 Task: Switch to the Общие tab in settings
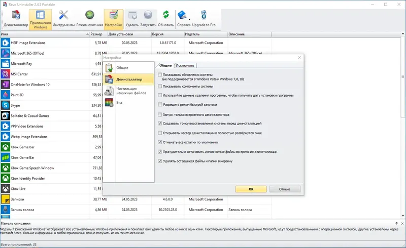(165, 65)
